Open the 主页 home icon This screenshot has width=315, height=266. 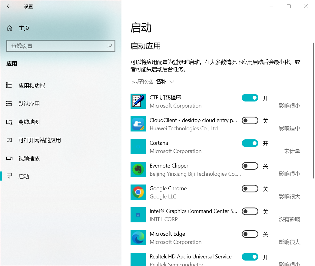pos(10,28)
